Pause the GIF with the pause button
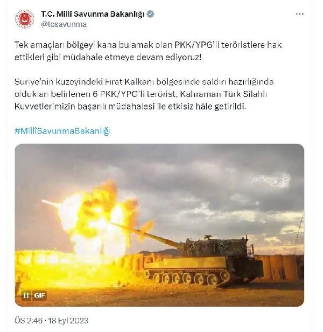Screen dimensions: 323x332 pyautogui.click(x=26, y=295)
